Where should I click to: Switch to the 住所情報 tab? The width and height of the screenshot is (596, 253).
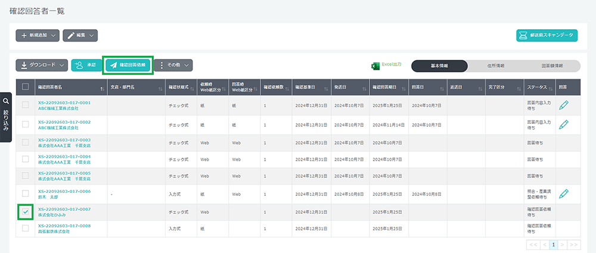click(x=496, y=65)
